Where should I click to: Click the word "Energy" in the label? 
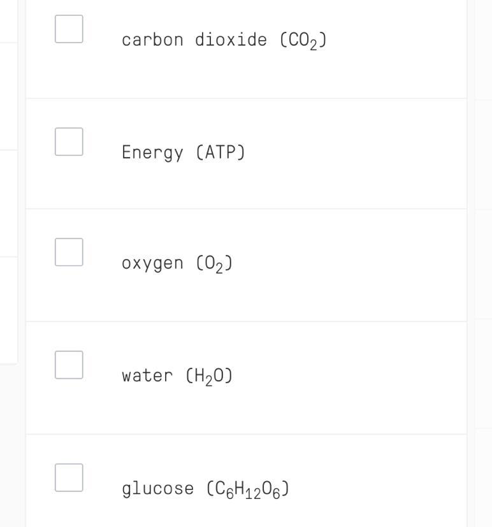pos(152,153)
